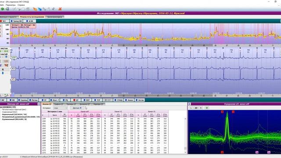This screenshot has height=158, width=281.
Task: Switch to the Актив analysis mode
Action: 140,100
